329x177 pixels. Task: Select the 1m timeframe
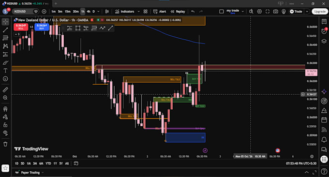pyautogui.click(x=54, y=12)
